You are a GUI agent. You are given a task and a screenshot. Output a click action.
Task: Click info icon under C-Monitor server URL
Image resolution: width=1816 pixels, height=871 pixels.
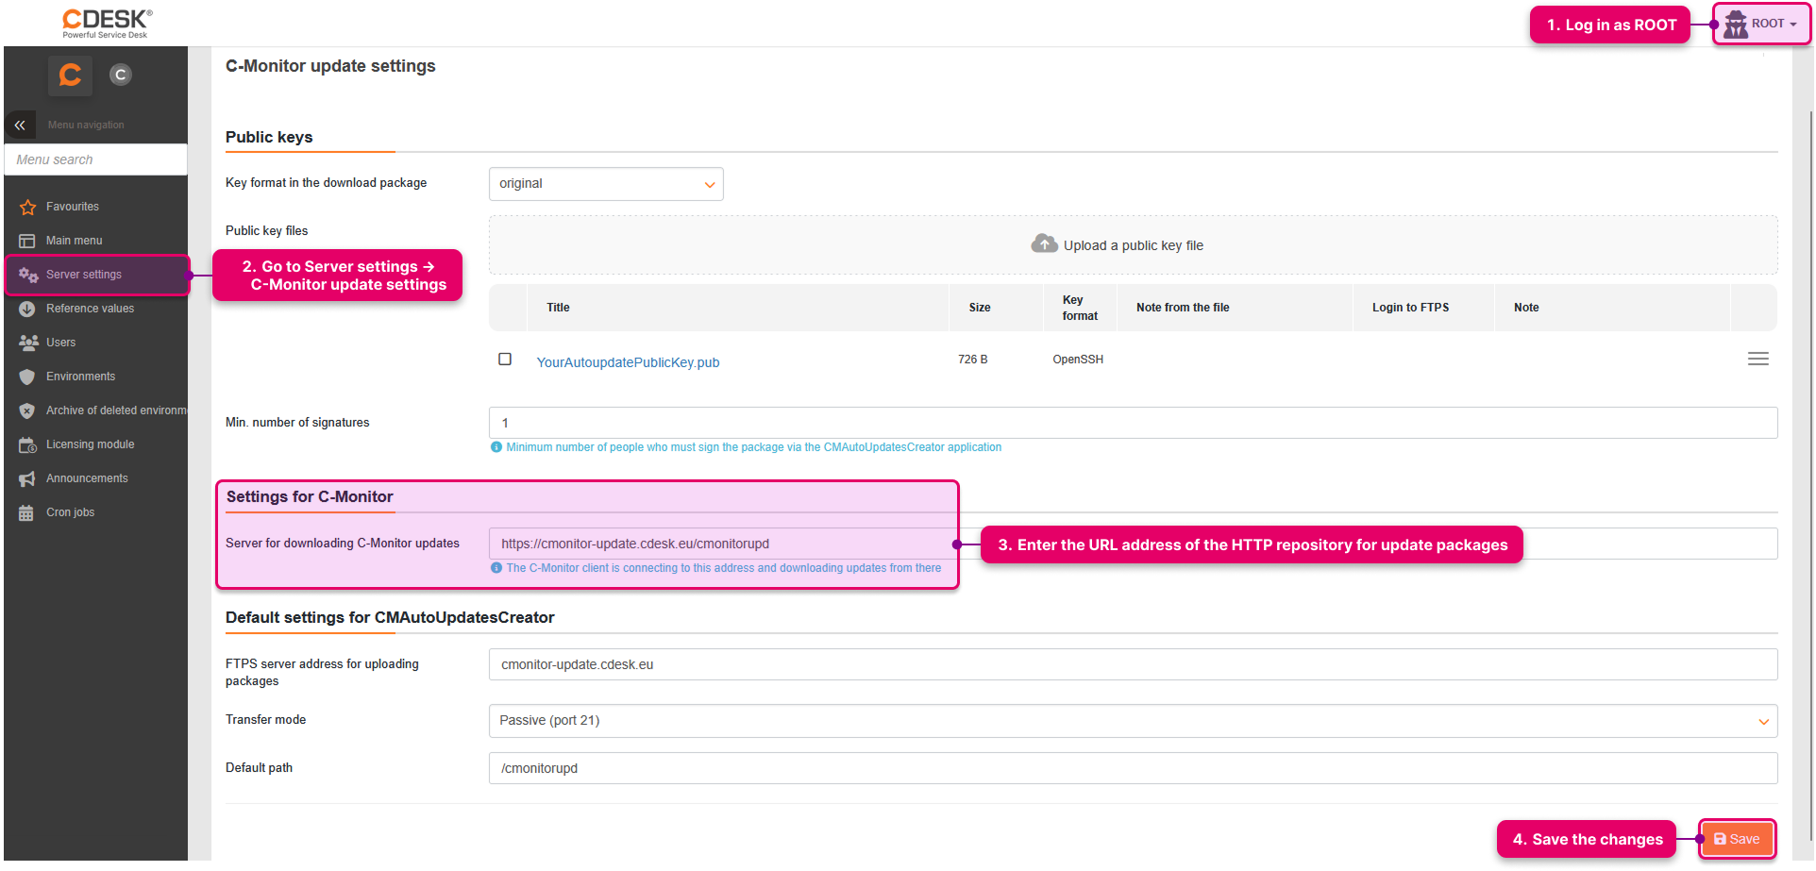(496, 568)
